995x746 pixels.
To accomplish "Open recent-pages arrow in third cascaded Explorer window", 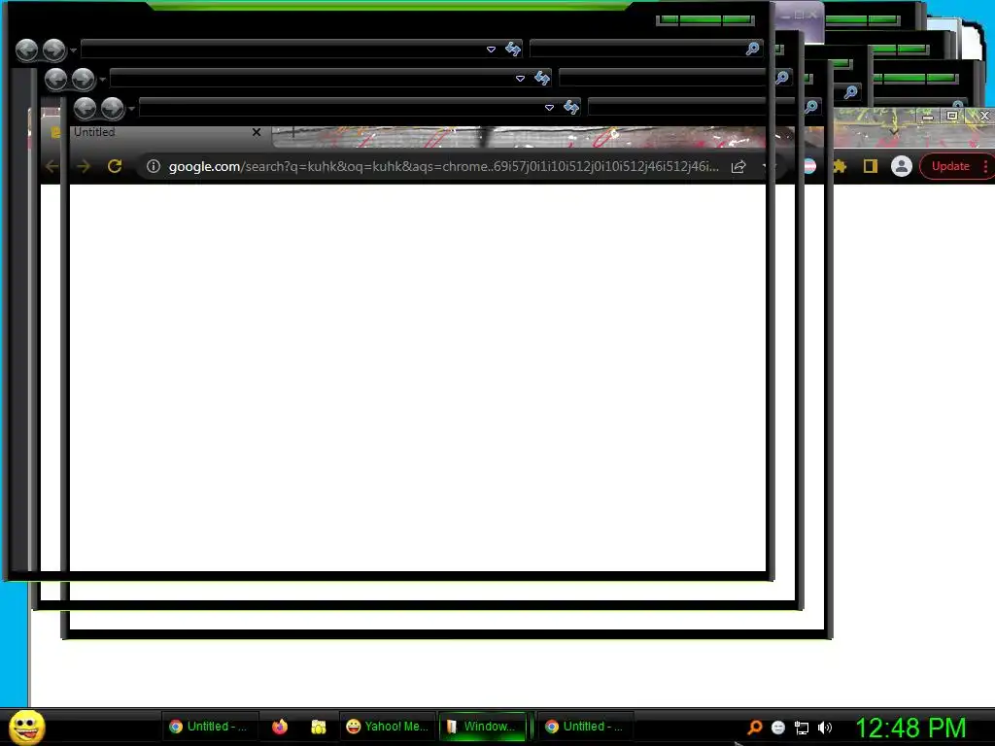I will click(132, 109).
